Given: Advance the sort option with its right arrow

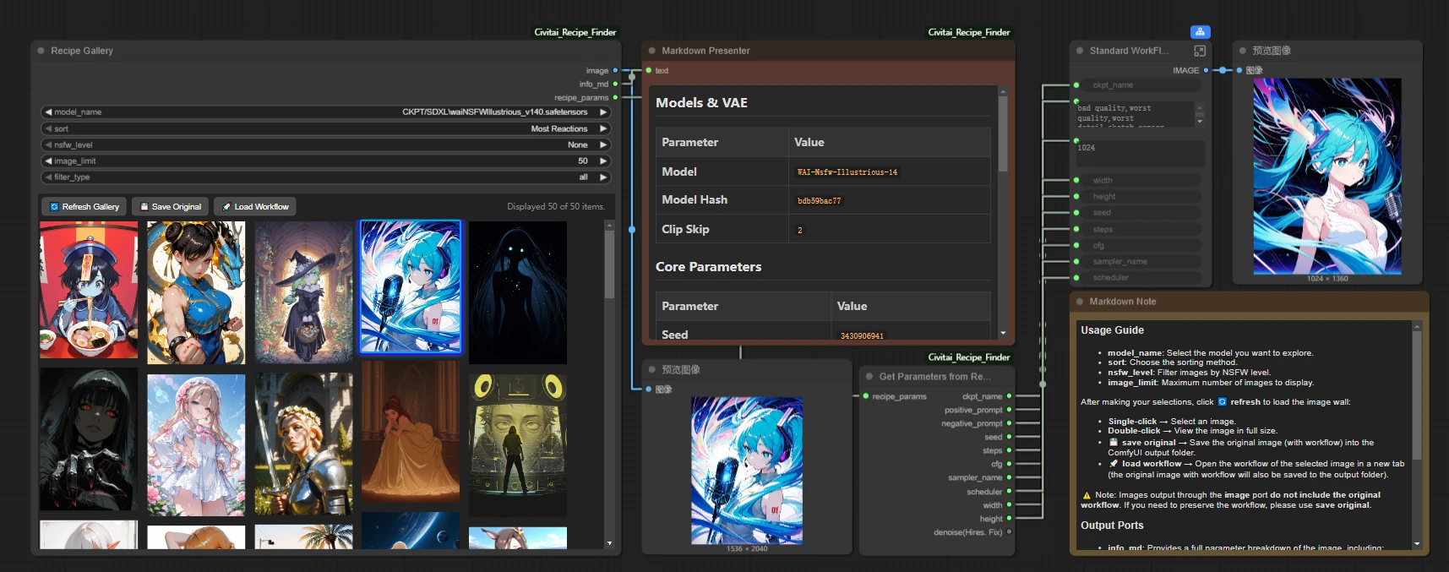Looking at the screenshot, I should 603,128.
